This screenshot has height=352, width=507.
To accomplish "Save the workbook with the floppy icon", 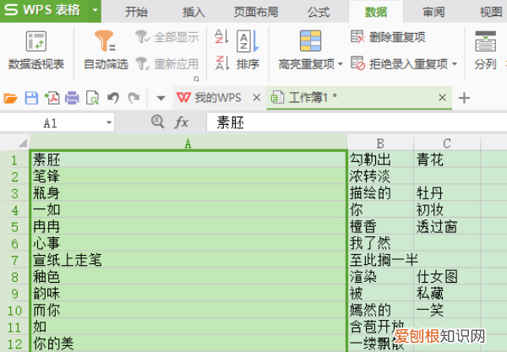I will (31, 98).
